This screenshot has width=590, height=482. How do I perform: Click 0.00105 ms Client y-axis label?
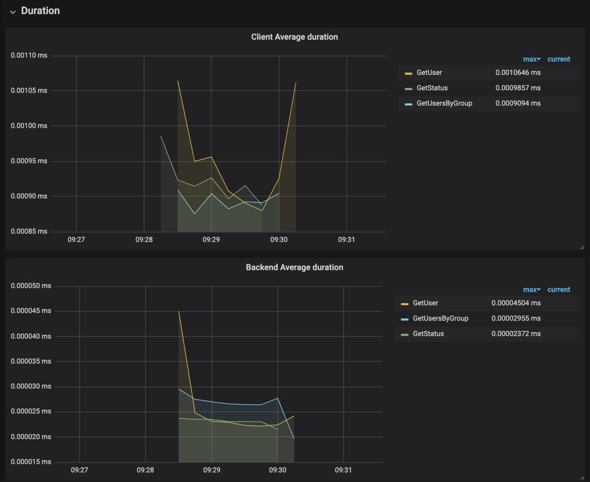pyautogui.click(x=29, y=91)
